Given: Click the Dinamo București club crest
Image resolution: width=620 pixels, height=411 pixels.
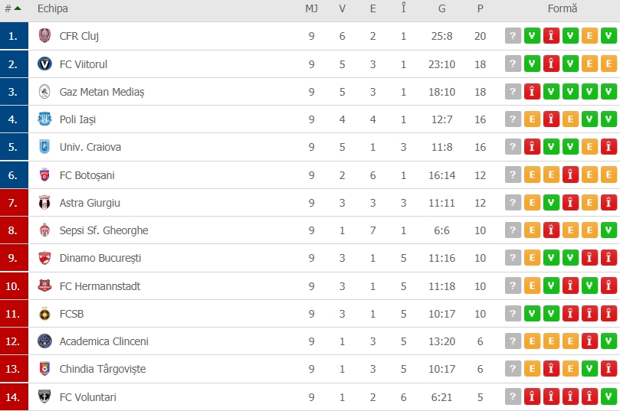Looking at the screenshot, I should [x=44, y=258].
